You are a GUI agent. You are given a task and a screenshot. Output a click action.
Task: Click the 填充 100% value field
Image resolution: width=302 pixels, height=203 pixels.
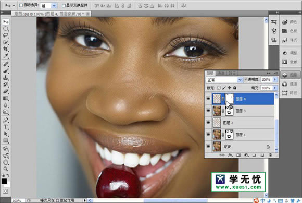[x=267, y=88]
